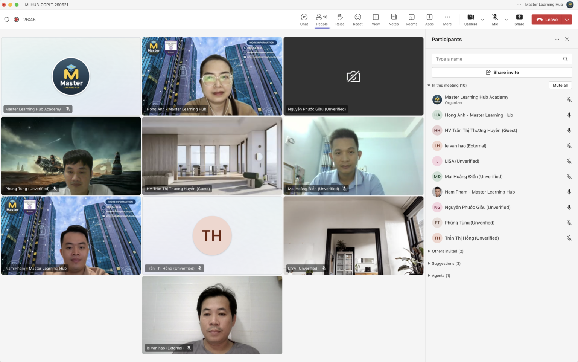The height and width of the screenshot is (362, 578).
Task: Toggle your Camera on
Action: (470, 19)
